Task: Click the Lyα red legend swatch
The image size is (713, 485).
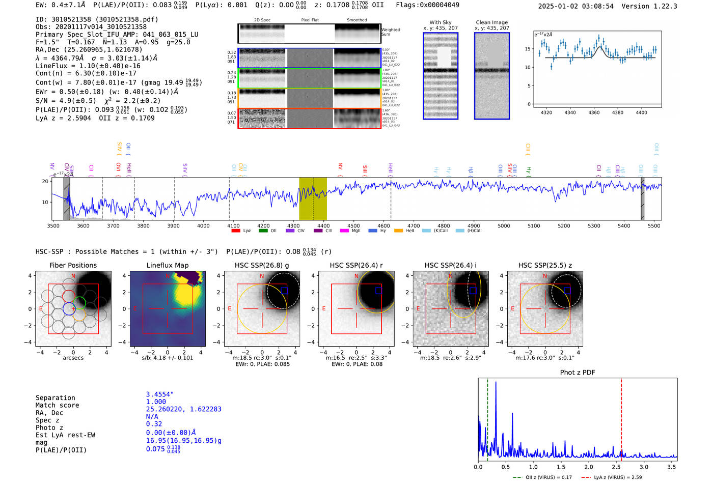Action: coord(236,231)
